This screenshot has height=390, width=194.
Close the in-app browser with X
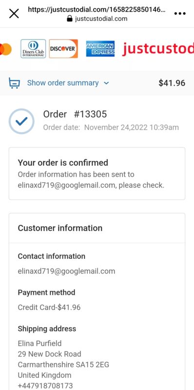14,14
